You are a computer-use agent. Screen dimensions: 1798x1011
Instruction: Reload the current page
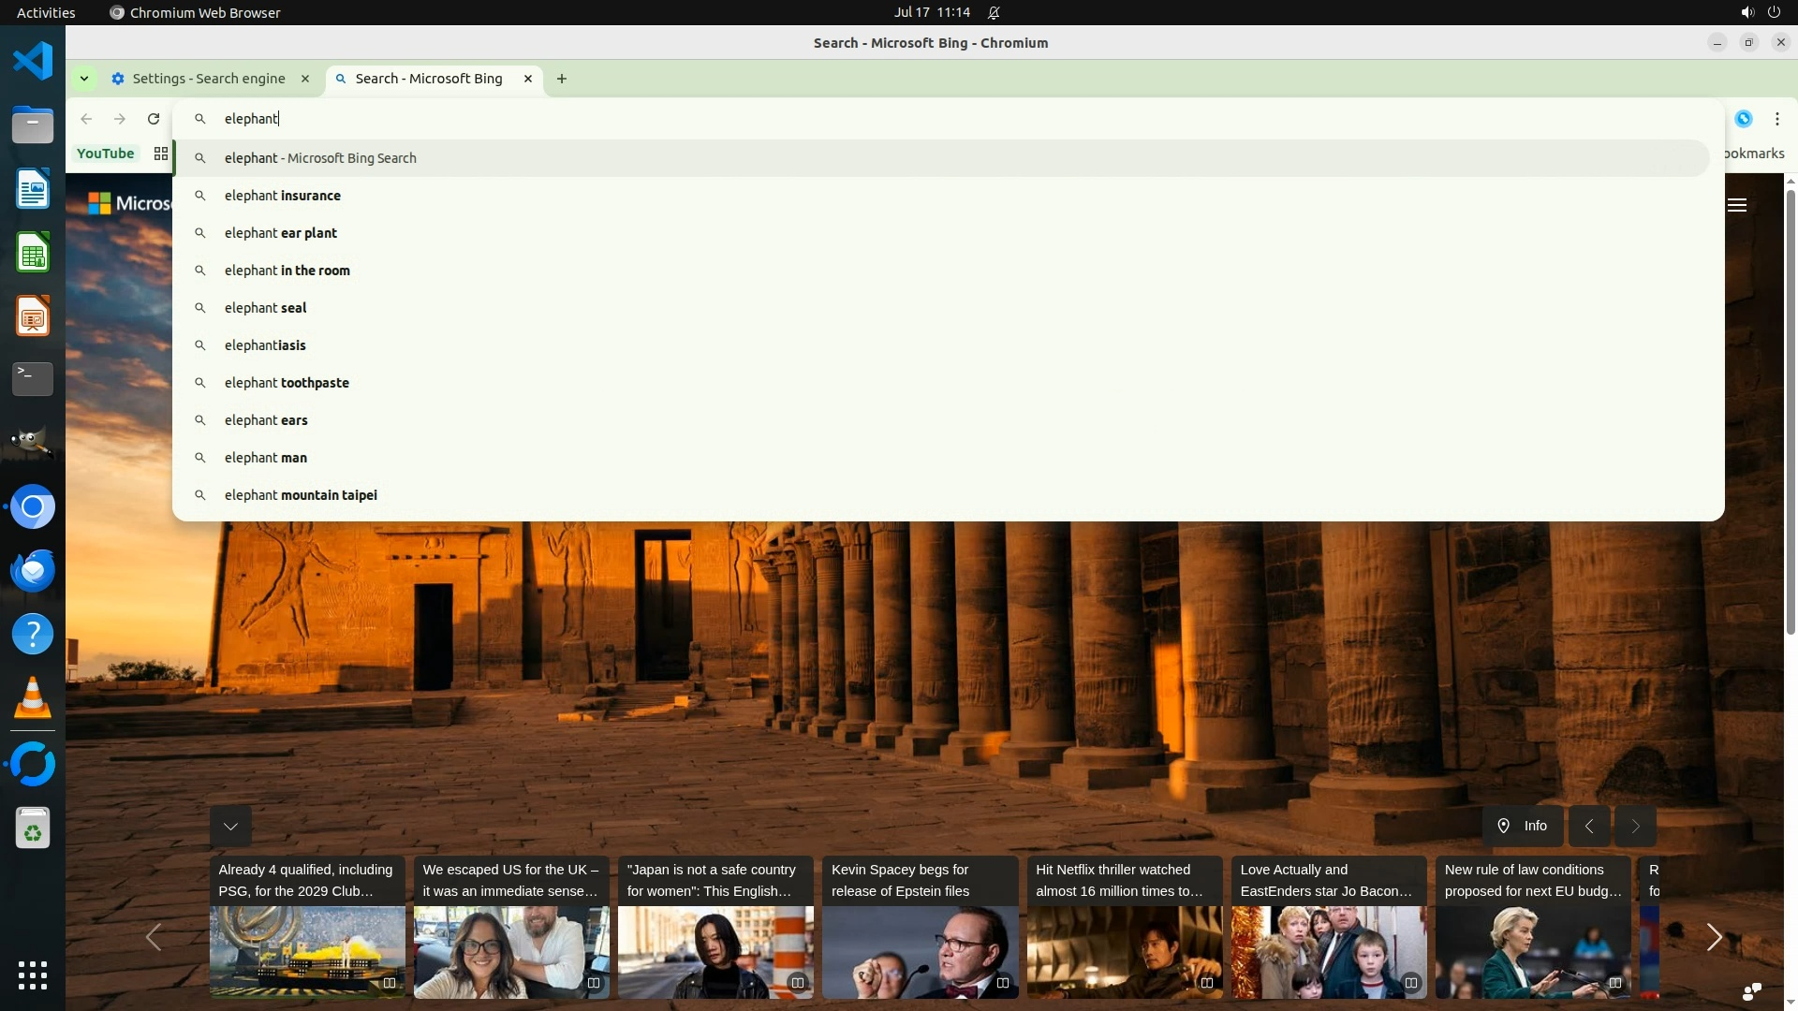pyautogui.click(x=154, y=119)
